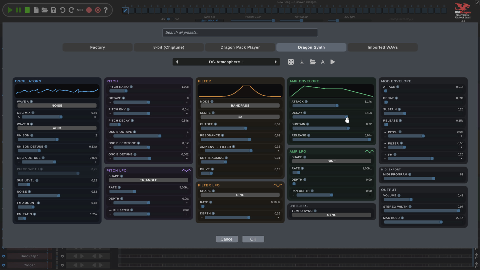The image size is (480, 270).
Task: Preview the DS-Atmosphere L preset sound
Action: [x=332, y=62]
